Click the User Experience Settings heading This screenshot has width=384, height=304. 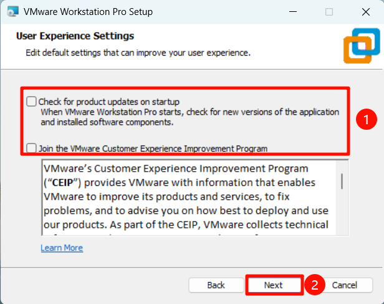click(75, 36)
